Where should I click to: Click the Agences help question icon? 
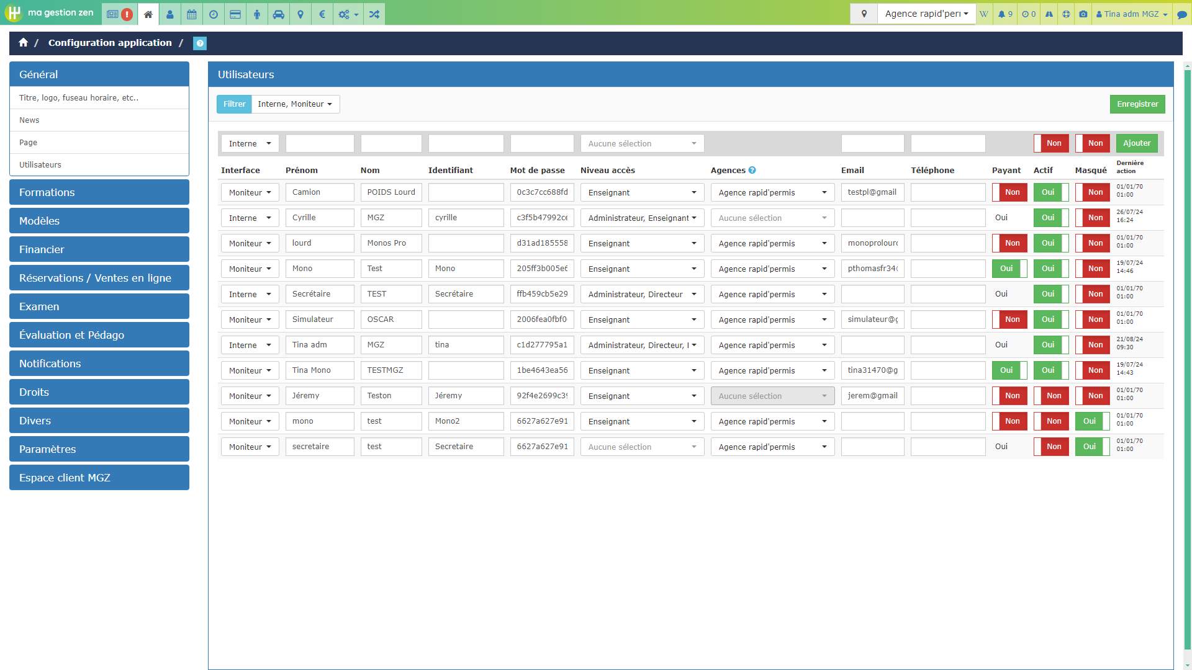[752, 170]
